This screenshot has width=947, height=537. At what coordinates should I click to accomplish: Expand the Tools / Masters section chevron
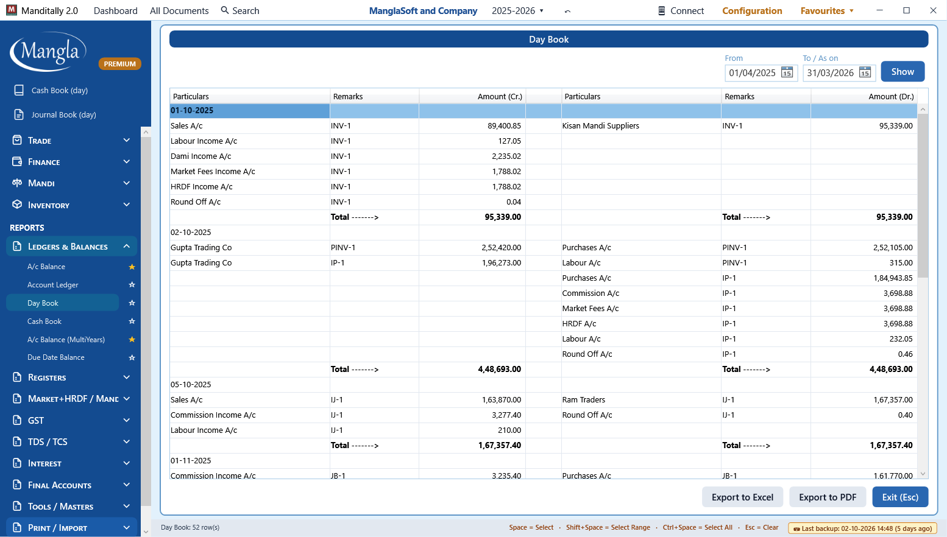(x=127, y=506)
